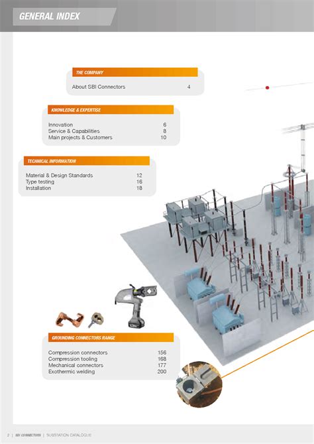Click the crimping tool product image

click(135, 305)
